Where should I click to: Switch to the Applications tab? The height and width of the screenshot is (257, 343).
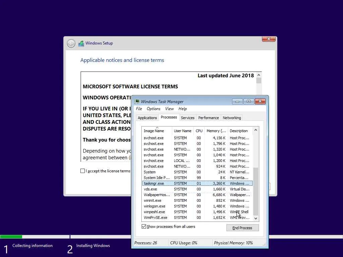[147, 118]
